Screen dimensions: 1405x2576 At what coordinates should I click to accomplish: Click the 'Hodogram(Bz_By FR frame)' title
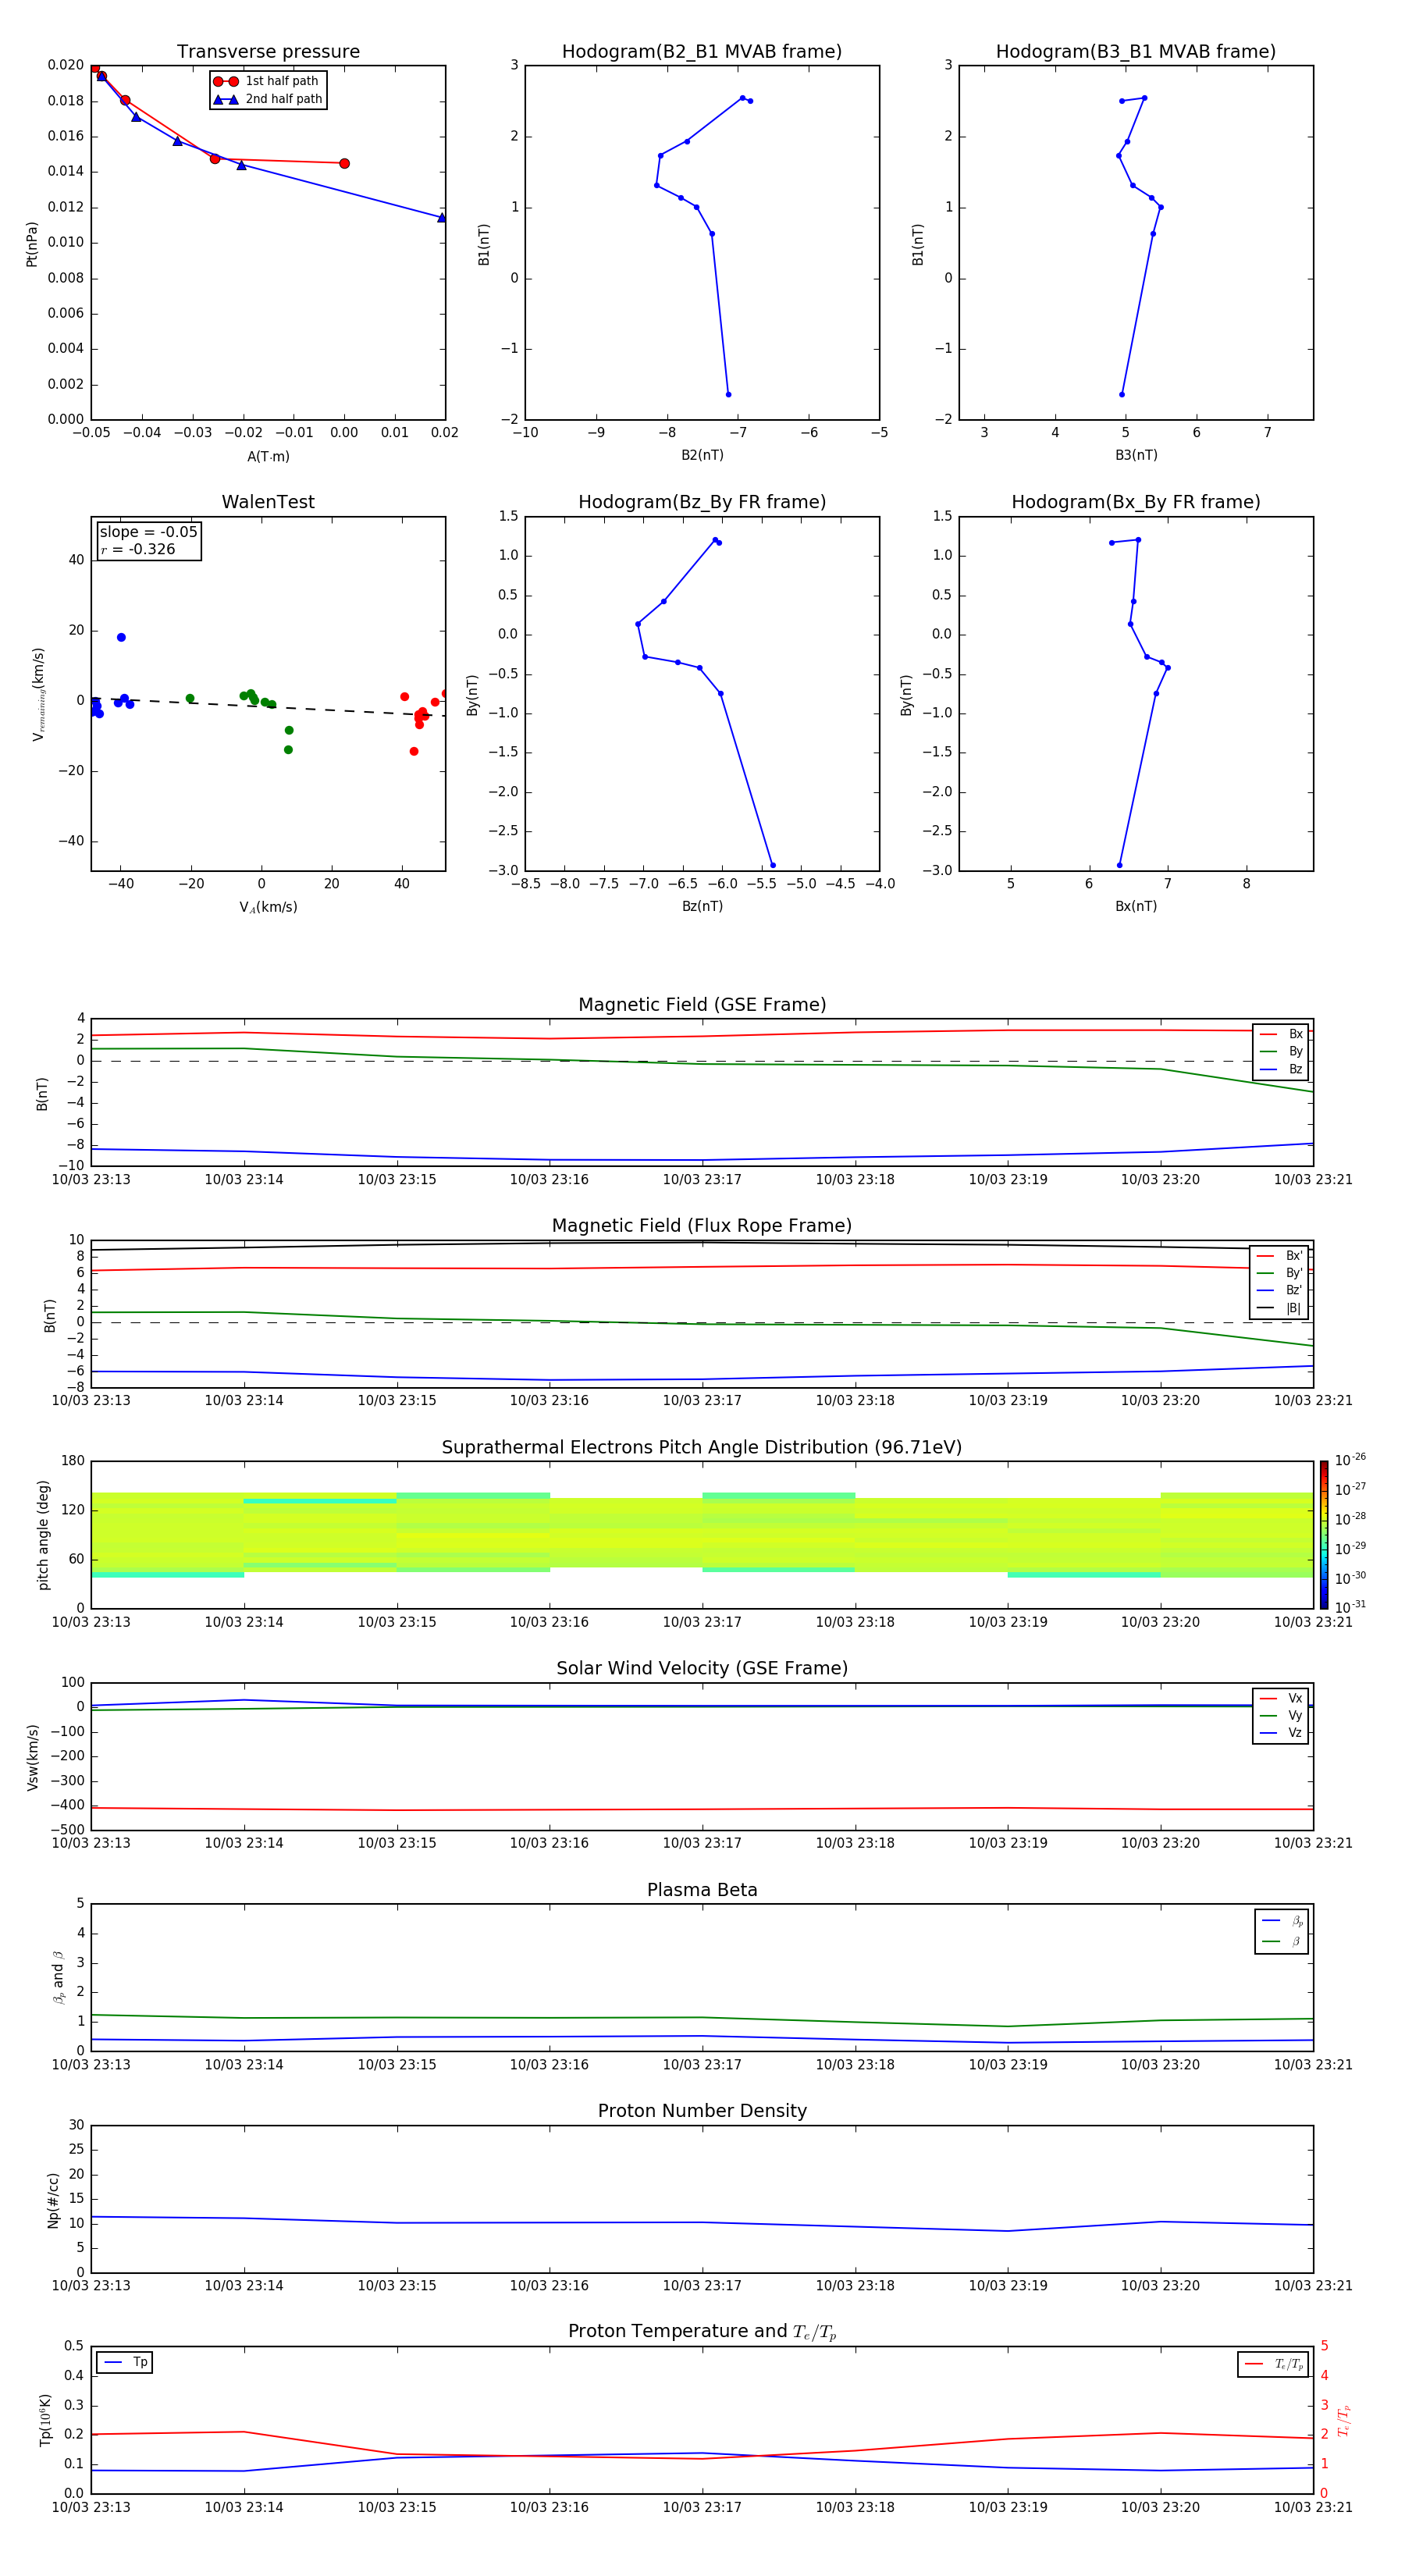[x=702, y=502]
